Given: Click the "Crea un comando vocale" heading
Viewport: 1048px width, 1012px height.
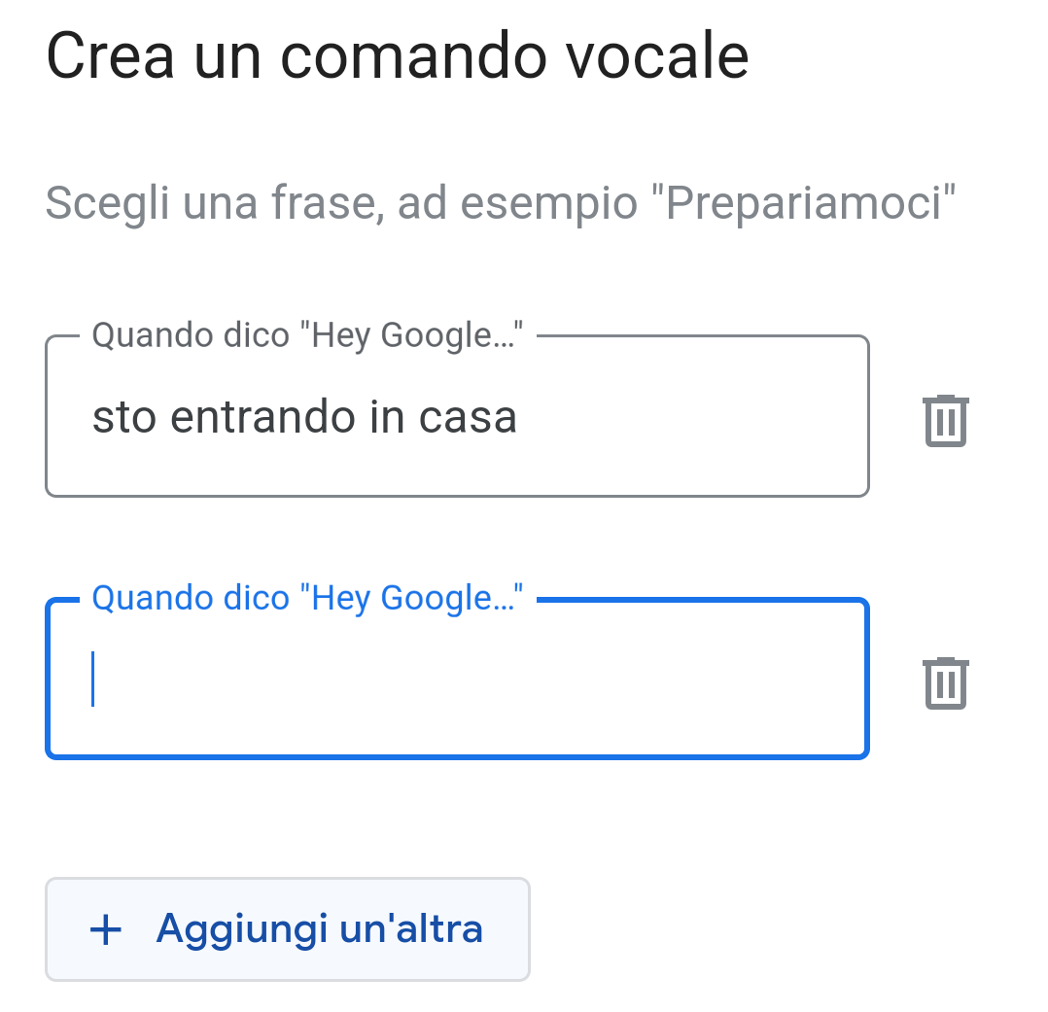Looking at the screenshot, I should coord(397,56).
